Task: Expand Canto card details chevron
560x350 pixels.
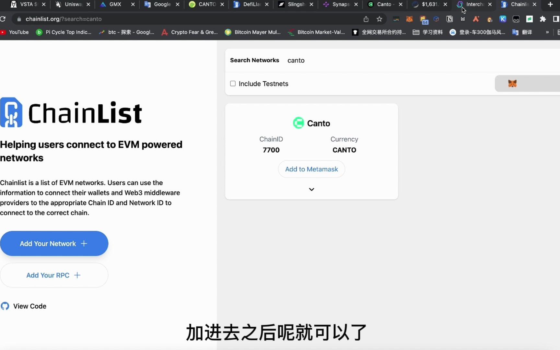Action: pyautogui.click(x=311, y=189)
